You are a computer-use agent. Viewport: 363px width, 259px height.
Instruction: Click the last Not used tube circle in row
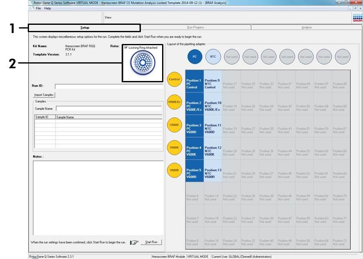click(x=343, y=57)
